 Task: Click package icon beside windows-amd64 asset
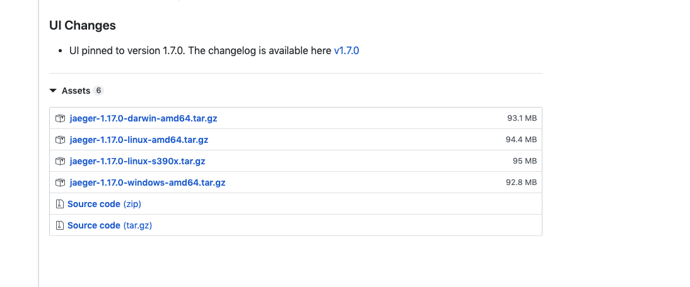61,183
